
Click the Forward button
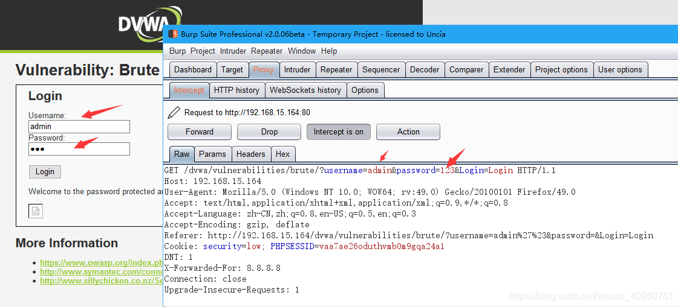pos(200,132)
